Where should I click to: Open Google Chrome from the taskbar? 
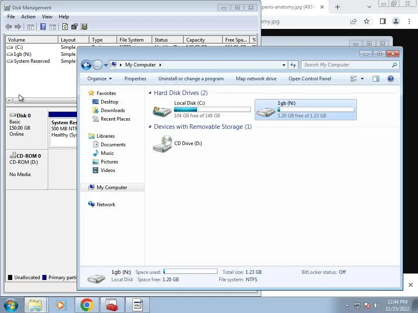coord(87,305)
